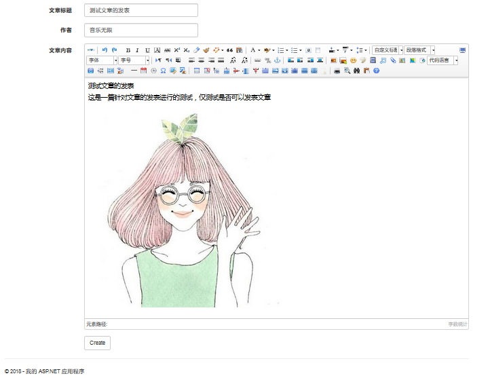Image resolution: width=490 pixels, height=378 pixels.
Task: Click the delete table icon
Action: (x=207, y=71)
